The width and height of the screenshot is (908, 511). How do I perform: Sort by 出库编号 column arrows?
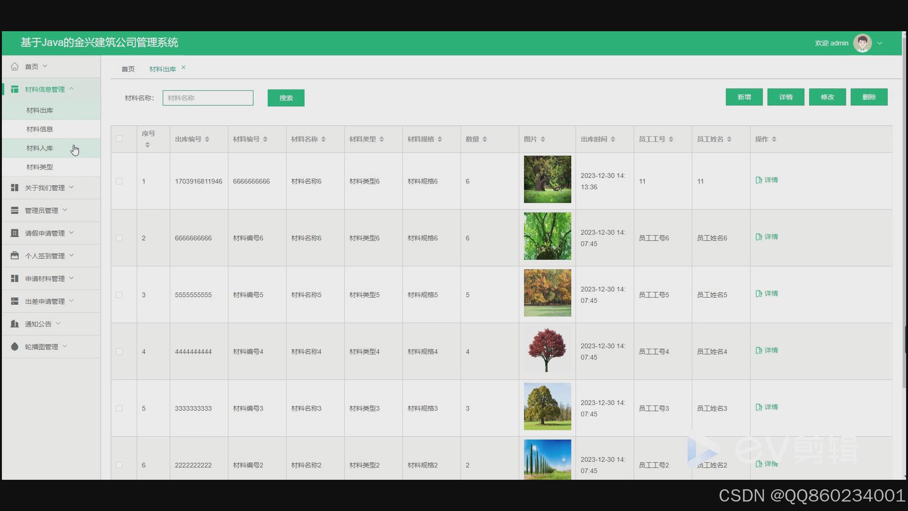pos(207,139)
